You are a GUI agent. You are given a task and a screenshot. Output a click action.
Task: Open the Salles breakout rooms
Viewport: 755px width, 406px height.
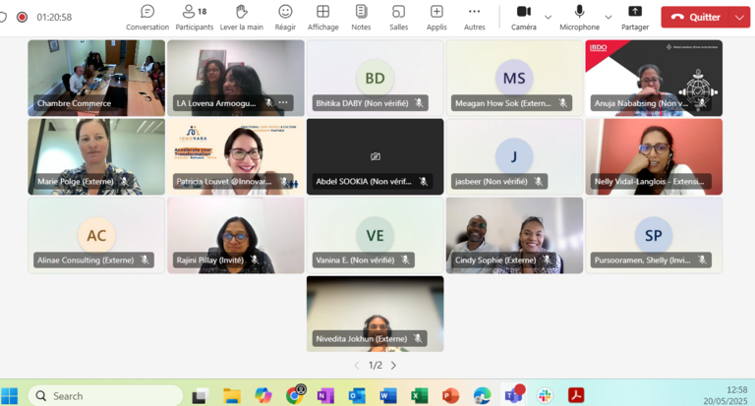[x=398, y=17]
